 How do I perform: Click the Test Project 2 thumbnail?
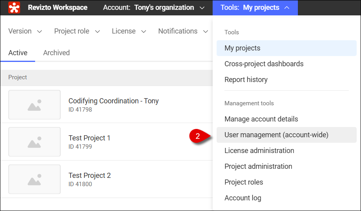pyautogui.click(x=35, y=179)
